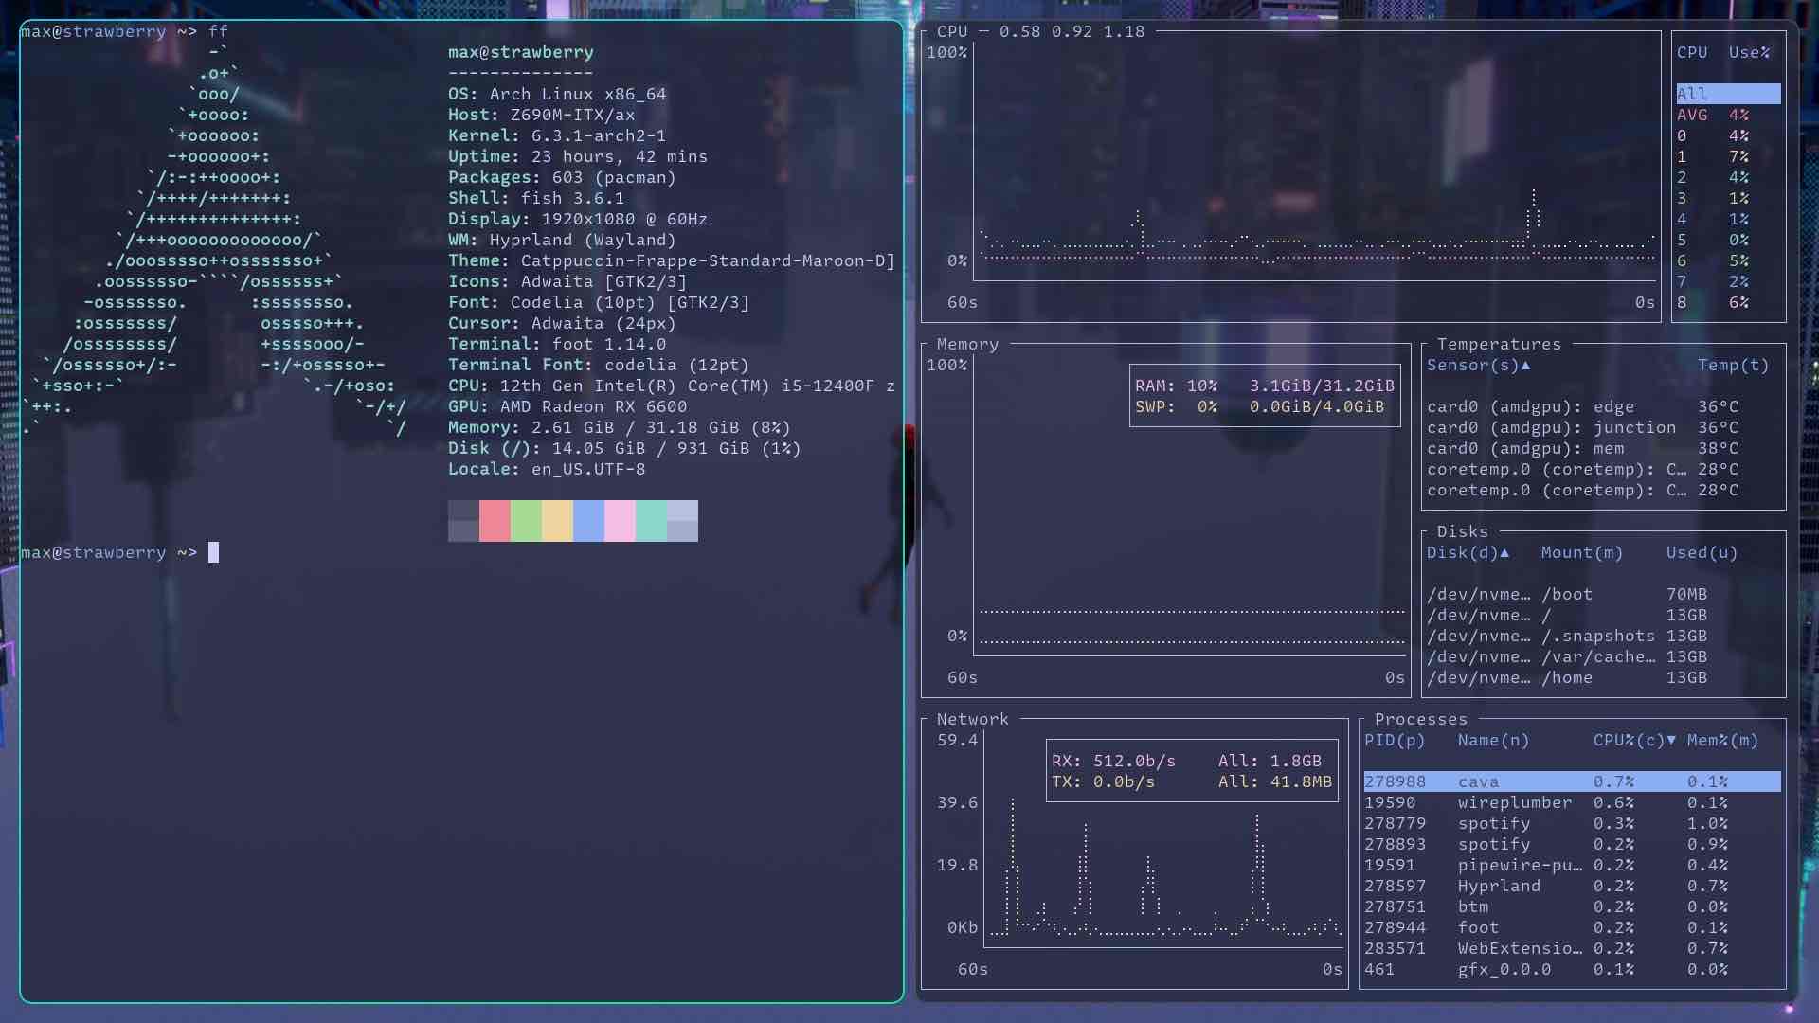Select CPU core 1 row showing 7%
This screenshot has height=1023, width=1819.
click(1728, 156)
